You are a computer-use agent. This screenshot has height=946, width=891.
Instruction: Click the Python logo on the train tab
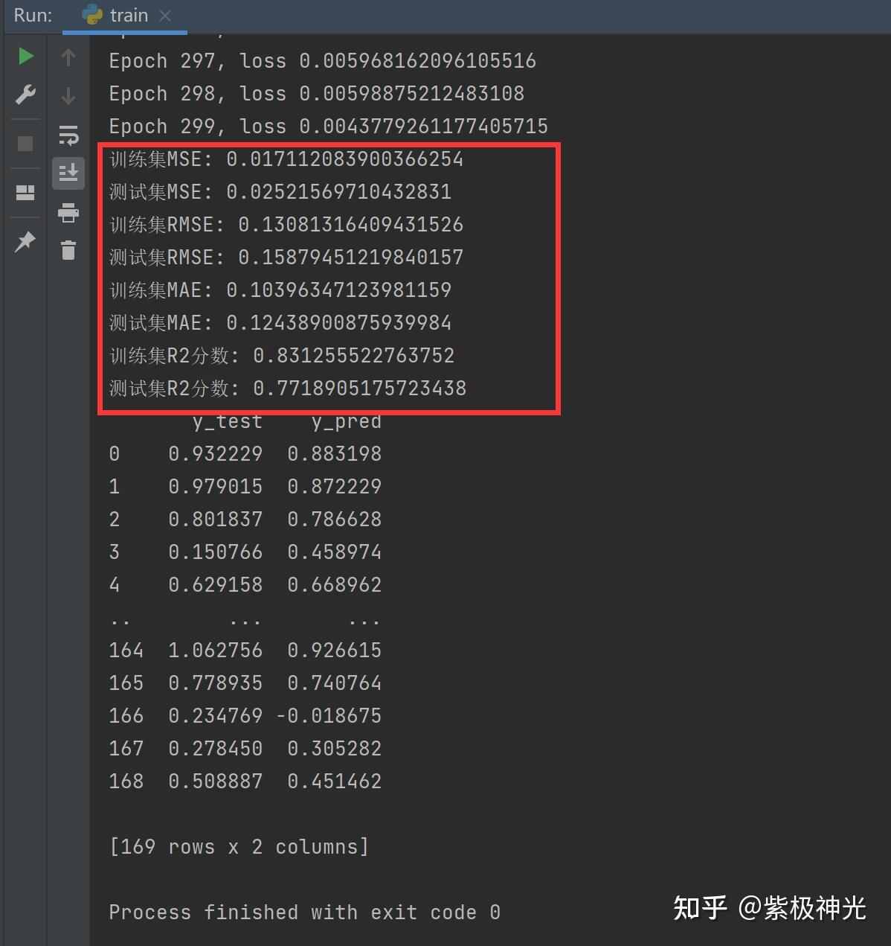(x=91, y=15)
